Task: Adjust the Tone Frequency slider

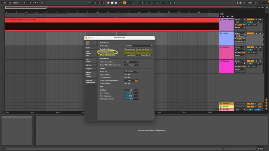Action: point(131,96)
